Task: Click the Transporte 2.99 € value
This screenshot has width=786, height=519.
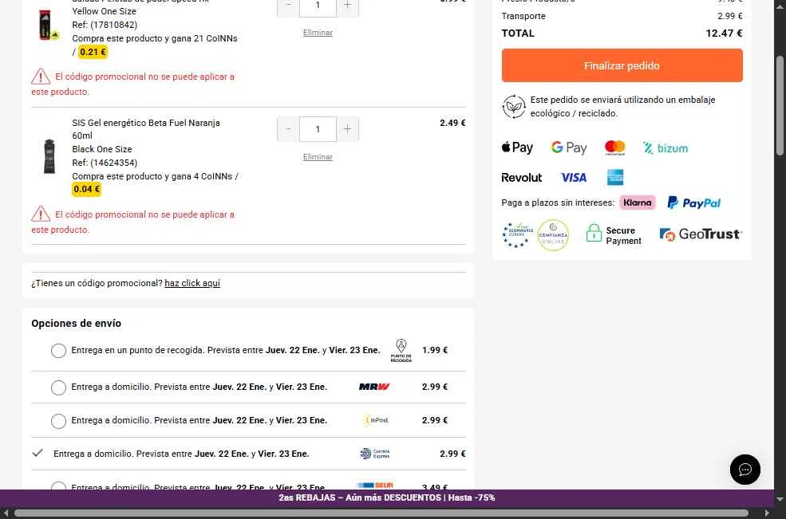Action: [730, 16]
